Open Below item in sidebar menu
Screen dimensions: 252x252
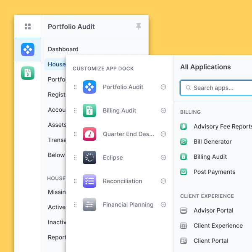pos(56,155)
